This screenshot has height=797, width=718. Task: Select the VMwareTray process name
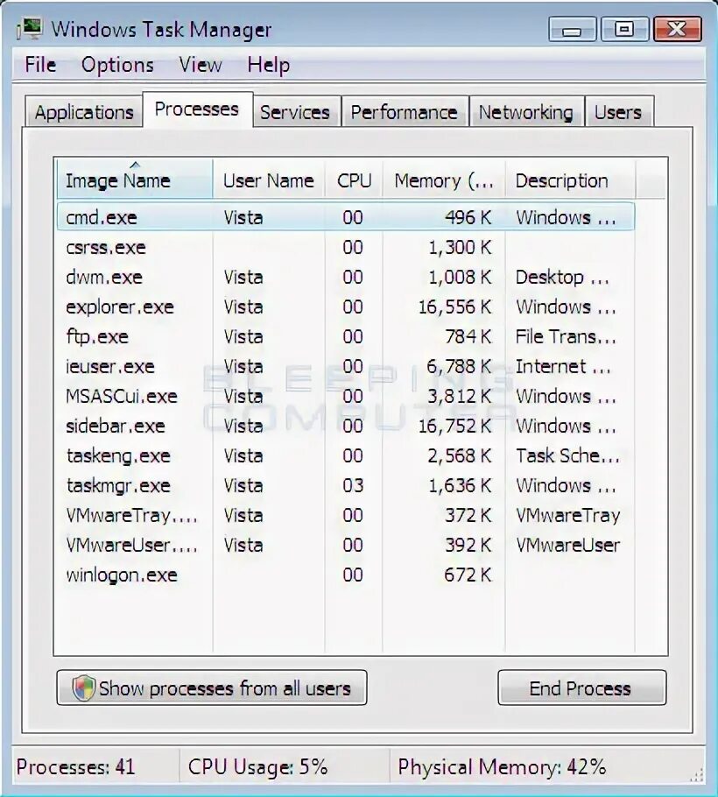131,515
